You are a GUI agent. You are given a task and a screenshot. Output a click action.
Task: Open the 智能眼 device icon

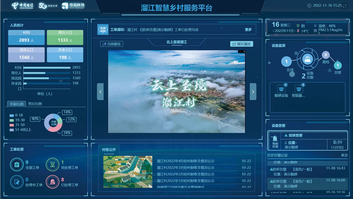(x=299, y=89)
